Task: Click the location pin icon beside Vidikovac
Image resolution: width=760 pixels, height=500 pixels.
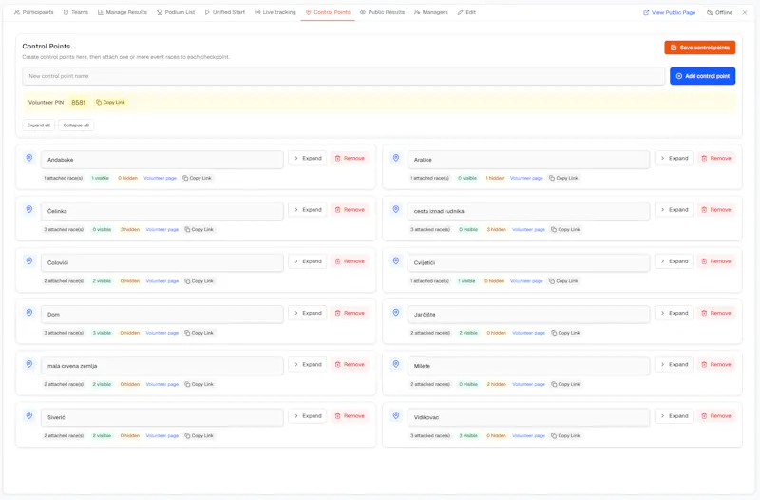Action: pyautogui.click(x=396, y=415)
